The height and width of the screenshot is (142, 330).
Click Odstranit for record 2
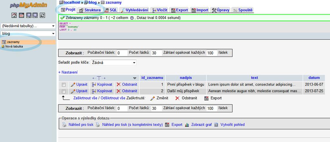[x=129, y=91]
